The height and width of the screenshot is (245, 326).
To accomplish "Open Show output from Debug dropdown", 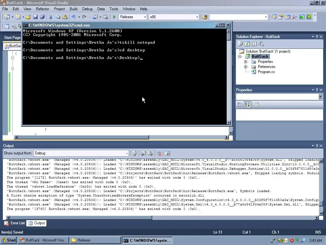I will (127, 153).
